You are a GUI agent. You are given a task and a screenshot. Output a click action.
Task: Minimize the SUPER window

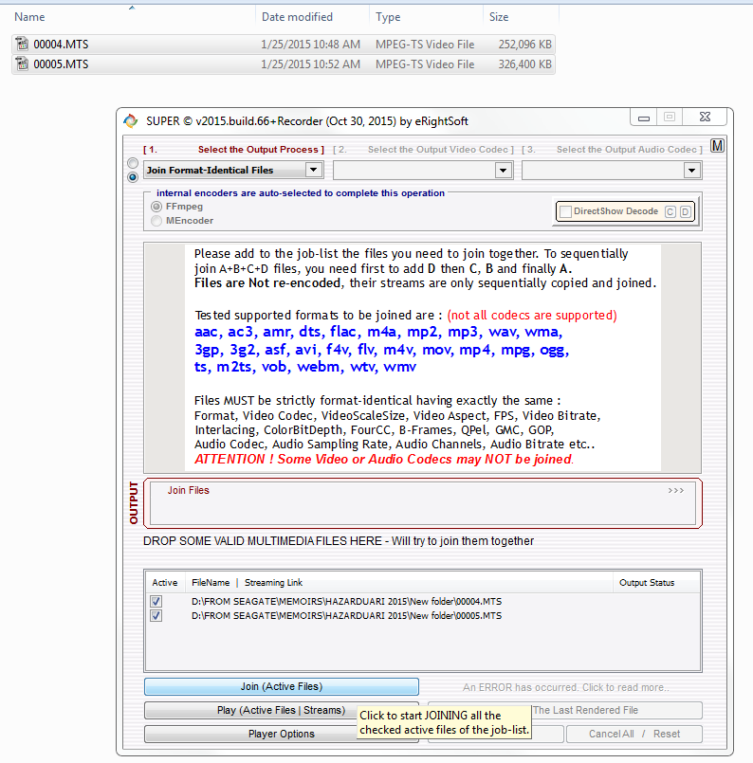pyautogui.click(x=645, y=117)
